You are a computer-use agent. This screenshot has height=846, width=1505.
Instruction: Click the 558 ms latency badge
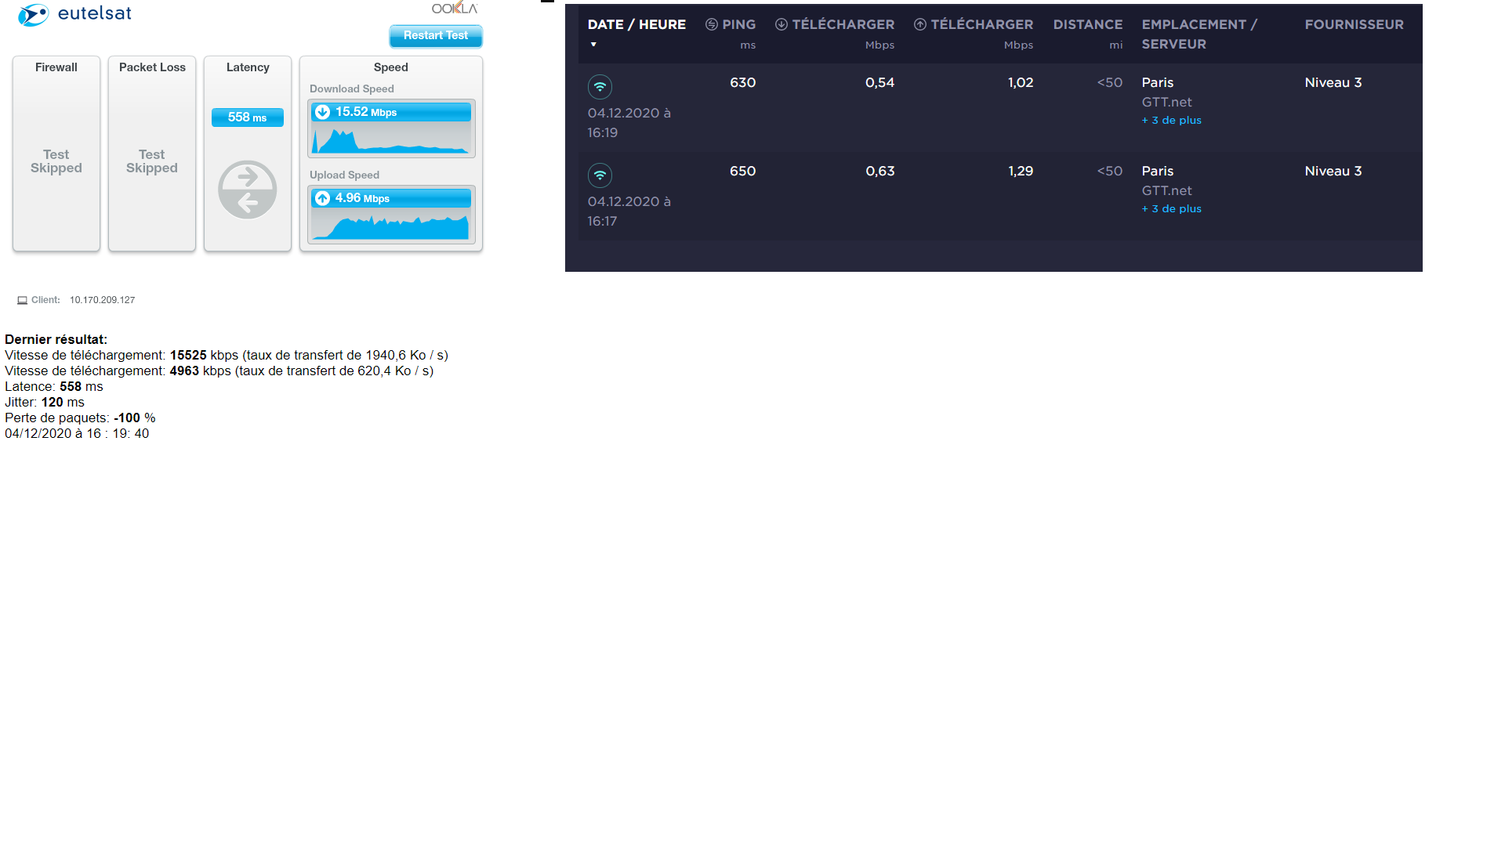(x=248, y=117)
